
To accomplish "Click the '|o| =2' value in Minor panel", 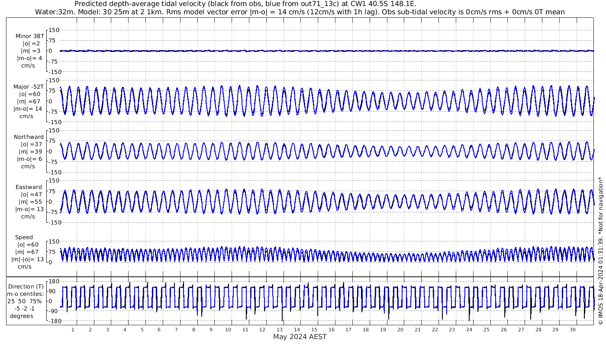I will tap(31, 44).
